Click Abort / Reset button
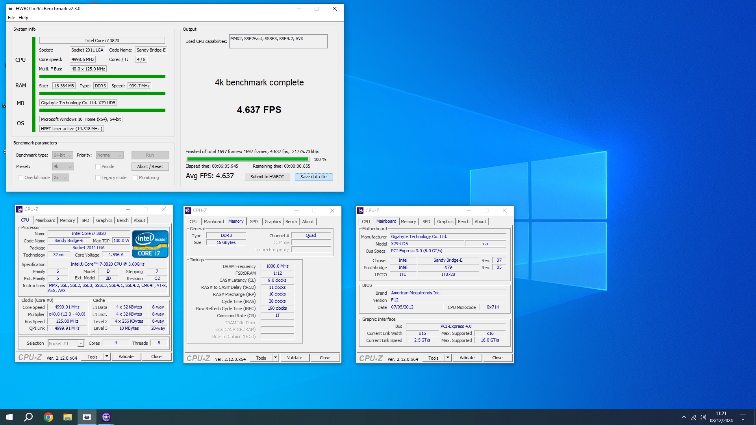The height and width of the screenshot is (425, 756). (150, 166)
